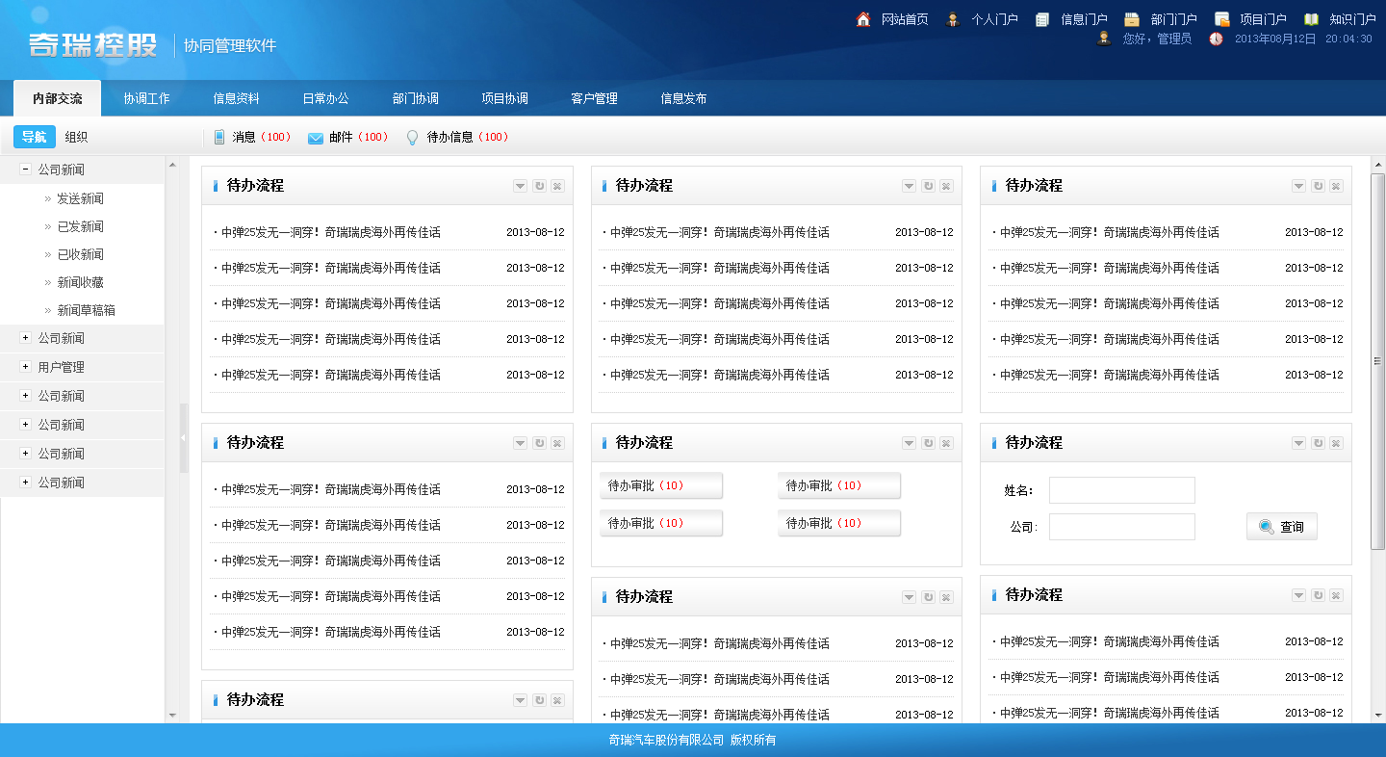Open messages via the 消息 phone icon

click(x=219, y=137)
